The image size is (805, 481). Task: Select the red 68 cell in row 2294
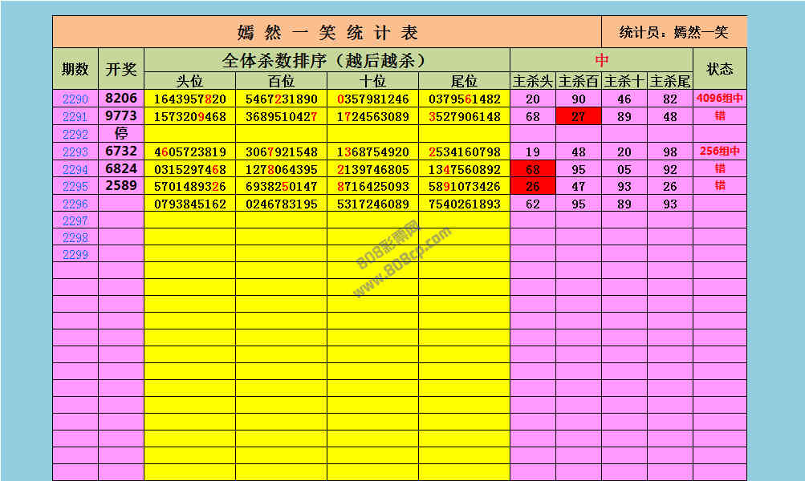click(x=533, y=169)
